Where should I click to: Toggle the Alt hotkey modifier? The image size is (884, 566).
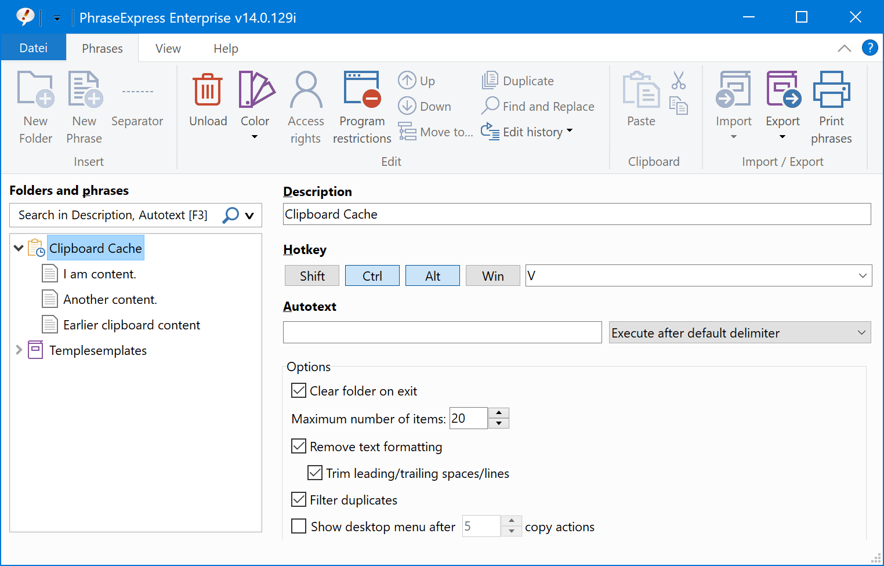coord(433,275)
